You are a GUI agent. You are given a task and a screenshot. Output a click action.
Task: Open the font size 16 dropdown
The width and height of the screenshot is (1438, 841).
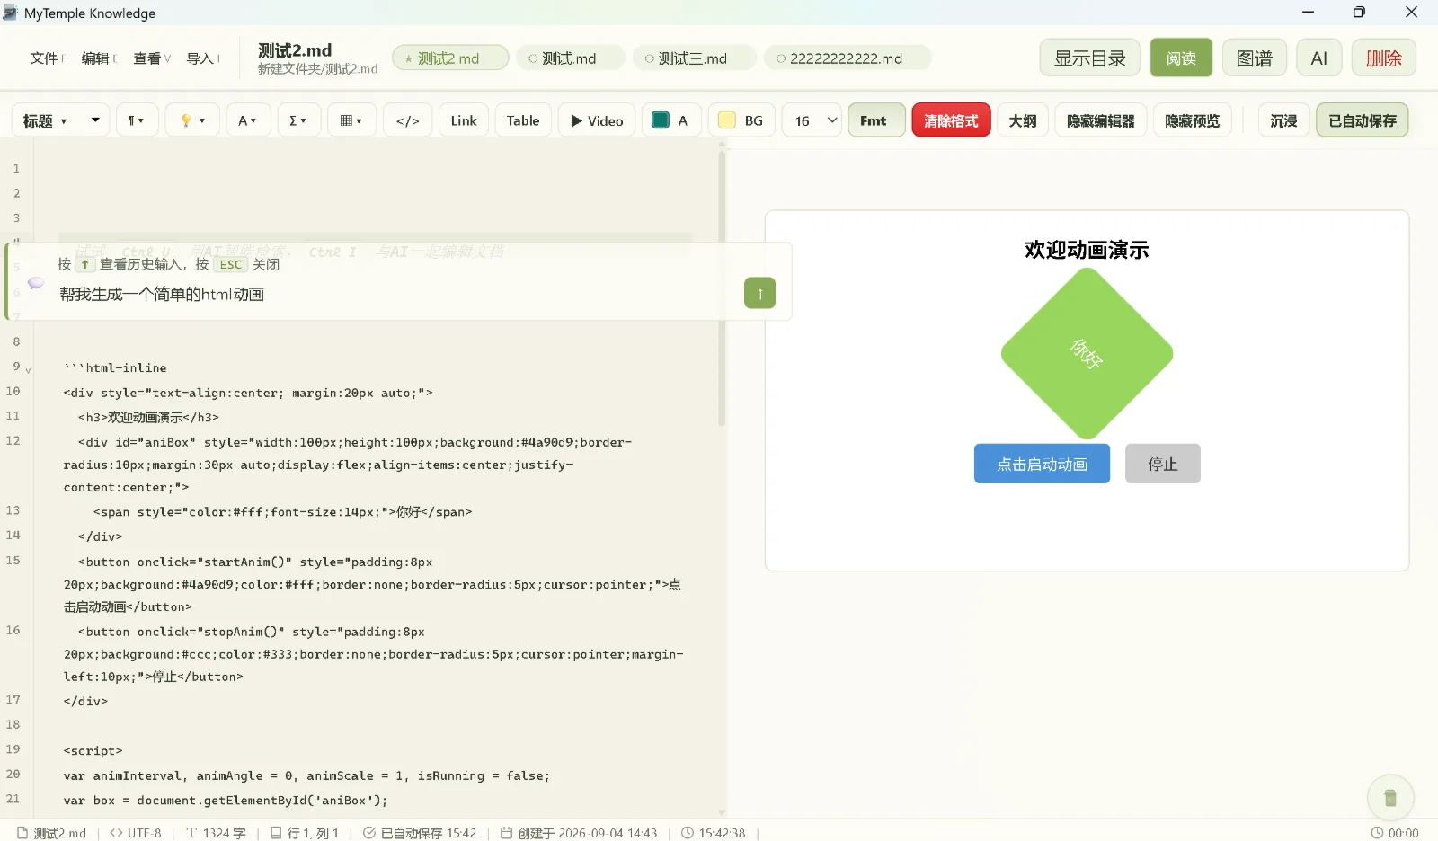click(812, 120)
